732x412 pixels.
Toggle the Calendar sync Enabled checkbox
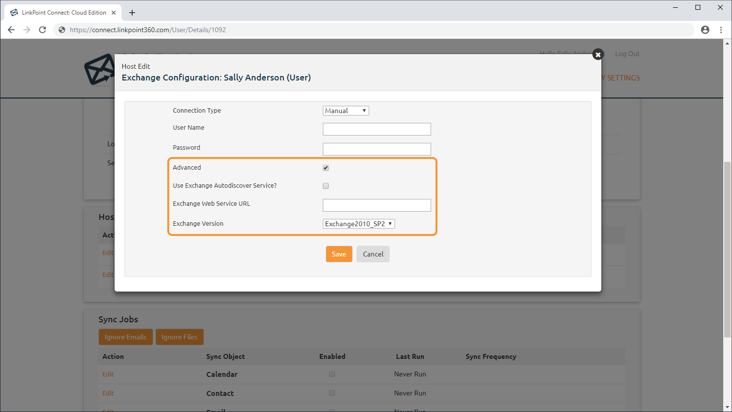point(332,374)
